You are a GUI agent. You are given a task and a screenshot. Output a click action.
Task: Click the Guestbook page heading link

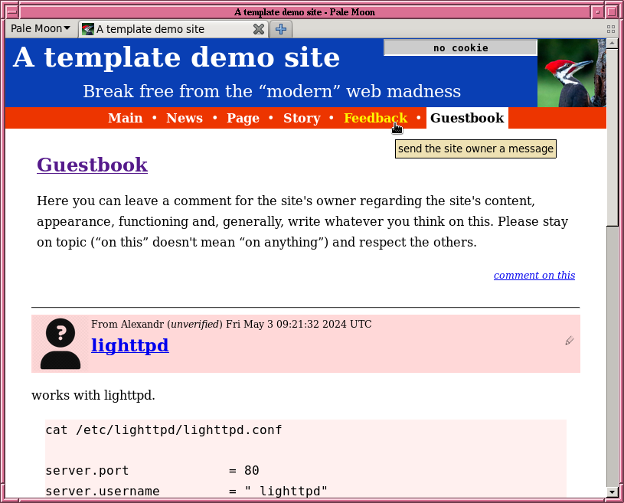[92, 165]
